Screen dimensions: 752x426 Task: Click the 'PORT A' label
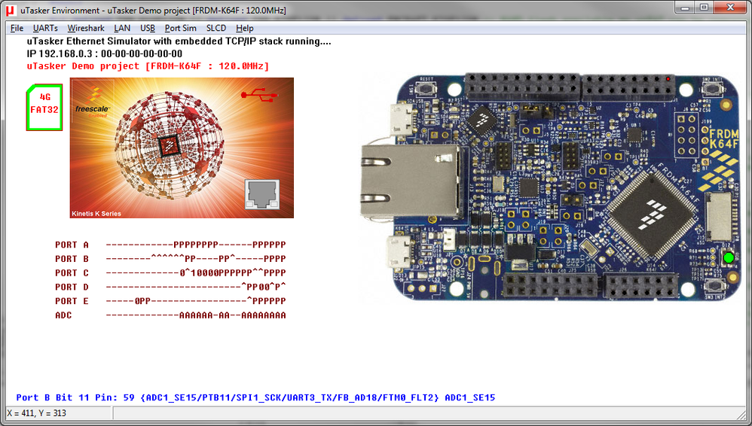[x=72, y=245]
